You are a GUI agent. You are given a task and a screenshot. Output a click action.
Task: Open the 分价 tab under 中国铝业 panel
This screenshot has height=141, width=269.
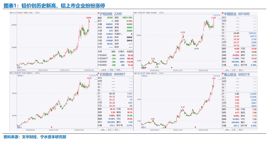click(234, 70)
